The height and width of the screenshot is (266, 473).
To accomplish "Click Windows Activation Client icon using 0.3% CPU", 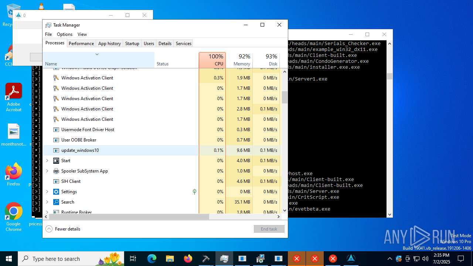I will pyautogui.click(x=56, y=78).
